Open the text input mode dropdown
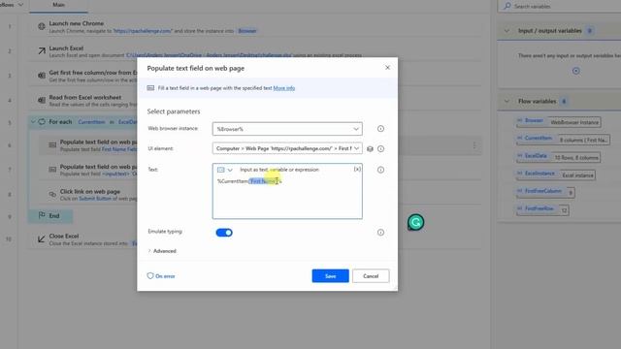 point(225,170)
